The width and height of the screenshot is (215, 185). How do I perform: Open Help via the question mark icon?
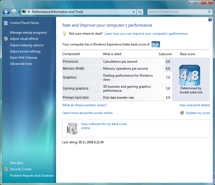[210, 20]
